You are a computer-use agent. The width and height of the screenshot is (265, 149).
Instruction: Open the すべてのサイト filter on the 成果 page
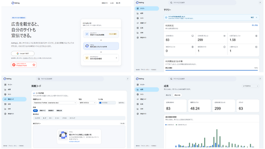pos(250,86)
